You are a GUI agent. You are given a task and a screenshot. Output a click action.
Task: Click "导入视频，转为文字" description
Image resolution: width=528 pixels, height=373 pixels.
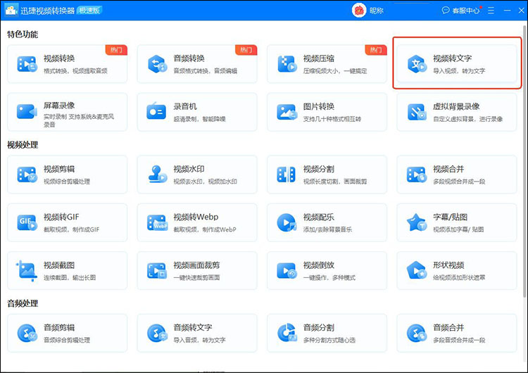point(459,71)
